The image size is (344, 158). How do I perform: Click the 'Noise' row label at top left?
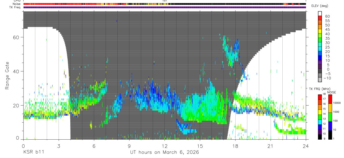pyautogui.click(x=17, y=4)
